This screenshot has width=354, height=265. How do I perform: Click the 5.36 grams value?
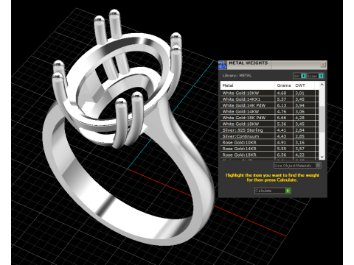[x=282, y=124]
